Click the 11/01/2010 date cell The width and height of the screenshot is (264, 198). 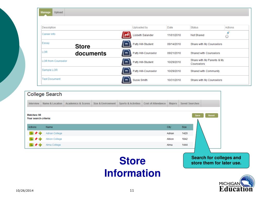coord(174,35)
